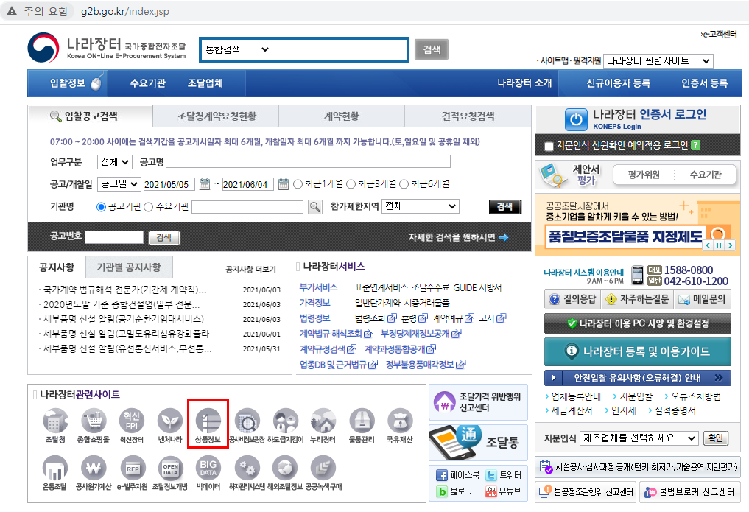Click the 공고명 input field
The width and height of the screenshot is (749, 512).
pos(308,161)
